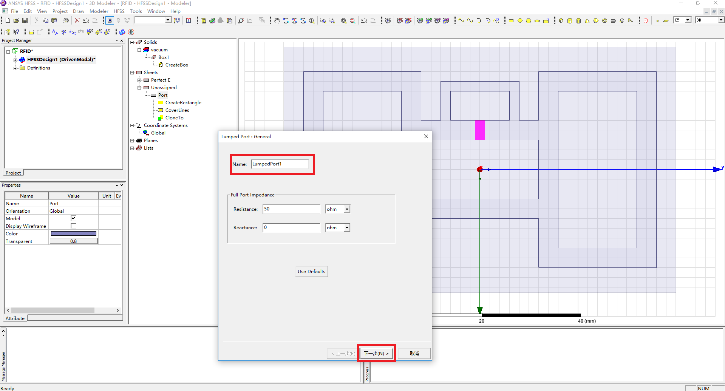The width and height of the screenshot is (725, 391).
Task: Expand the HFSSDesign1 project tree node
Action: click(x=15, y=60)
